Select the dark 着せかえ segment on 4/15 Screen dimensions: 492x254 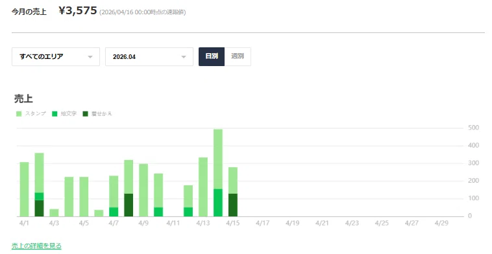coord(233,205)
